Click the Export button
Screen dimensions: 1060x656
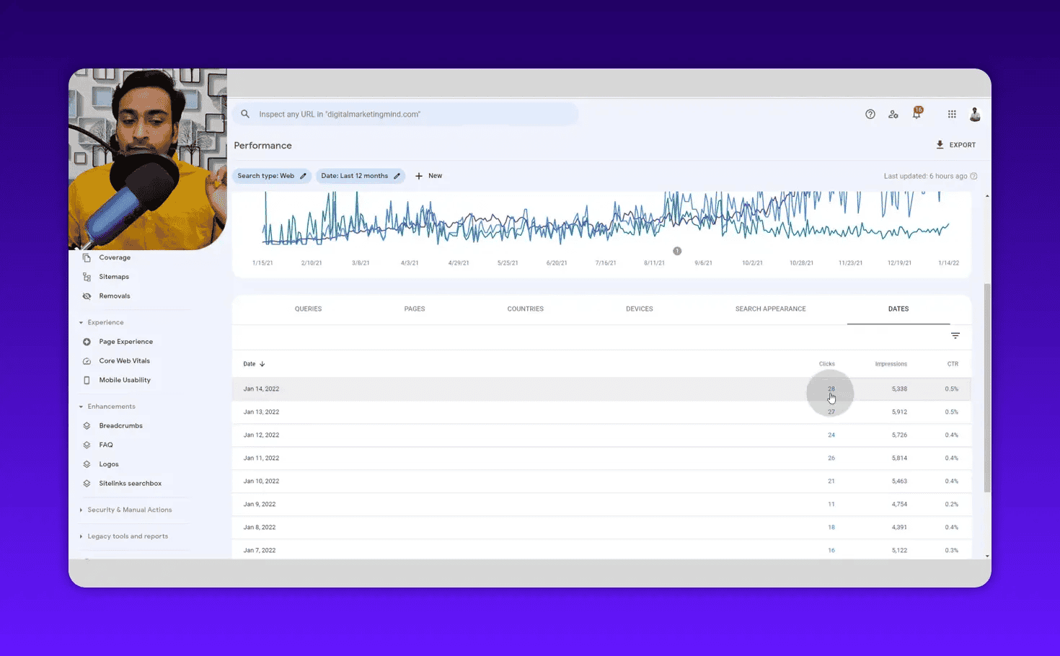click(956, 144)
